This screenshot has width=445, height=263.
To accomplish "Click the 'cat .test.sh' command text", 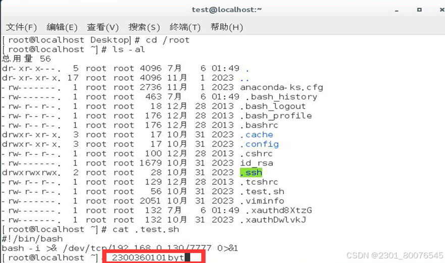I will [145, 229].
